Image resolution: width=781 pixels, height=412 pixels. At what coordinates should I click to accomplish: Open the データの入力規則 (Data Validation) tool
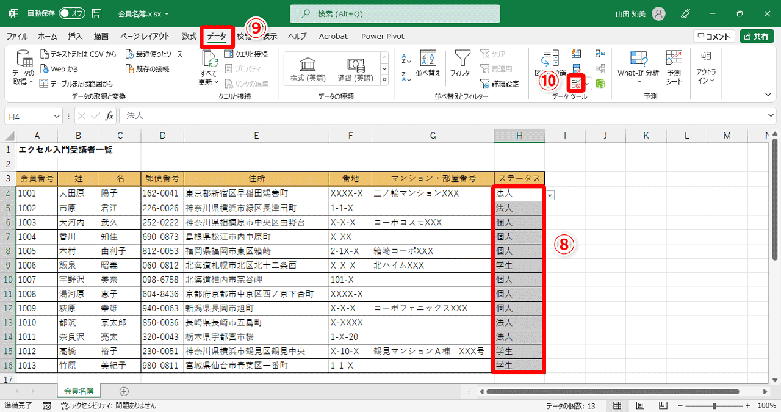(575, 84)
